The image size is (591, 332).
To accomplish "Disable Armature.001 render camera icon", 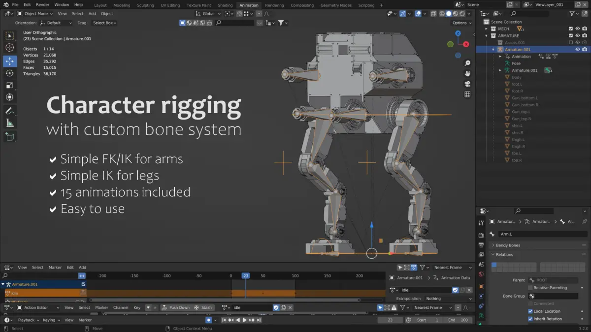I will tap(584, 49).
